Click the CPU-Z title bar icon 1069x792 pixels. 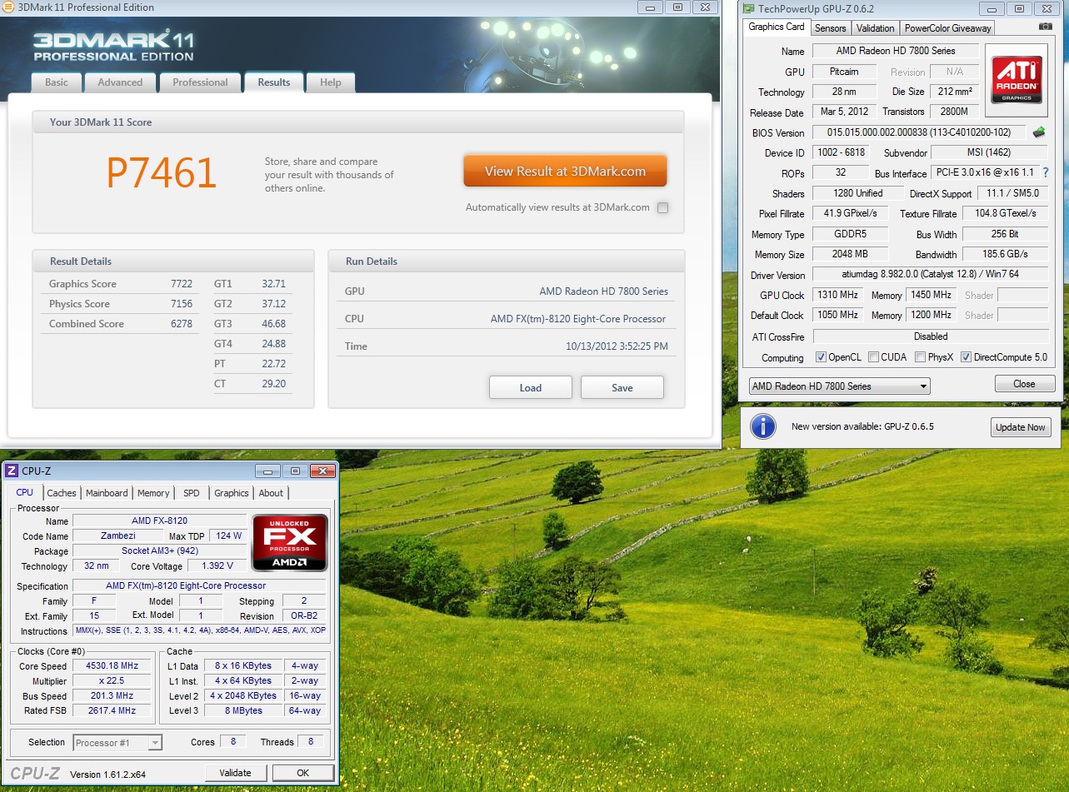(12, 471)
